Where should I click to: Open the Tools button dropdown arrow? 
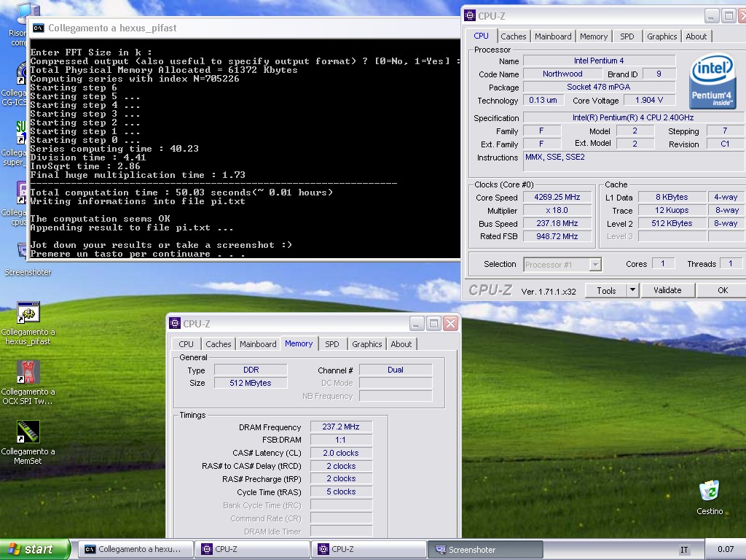[x=632, y=290]
